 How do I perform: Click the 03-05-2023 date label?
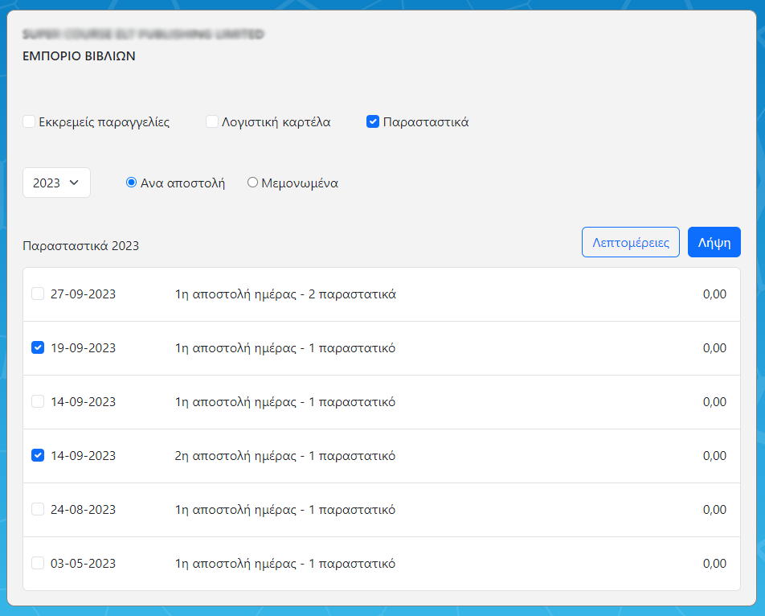click(83, 564)
